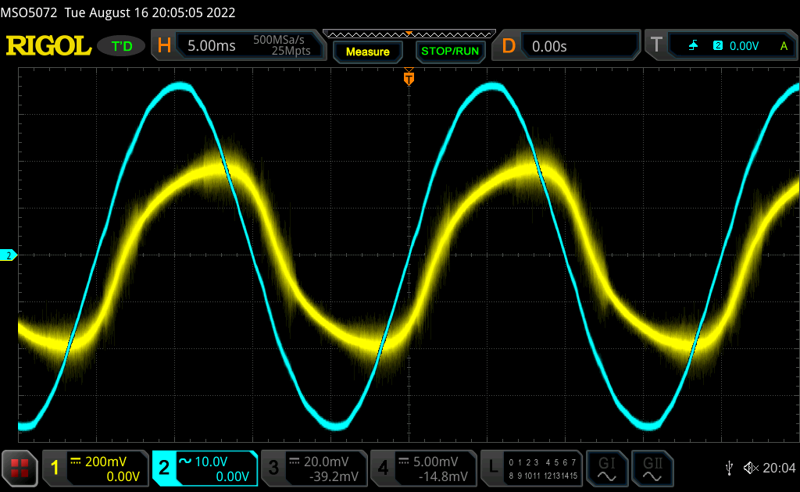The height and width of the screenshot is (492, 800).
Task: Click the RIGOL logo
Action: coord(48,46)
